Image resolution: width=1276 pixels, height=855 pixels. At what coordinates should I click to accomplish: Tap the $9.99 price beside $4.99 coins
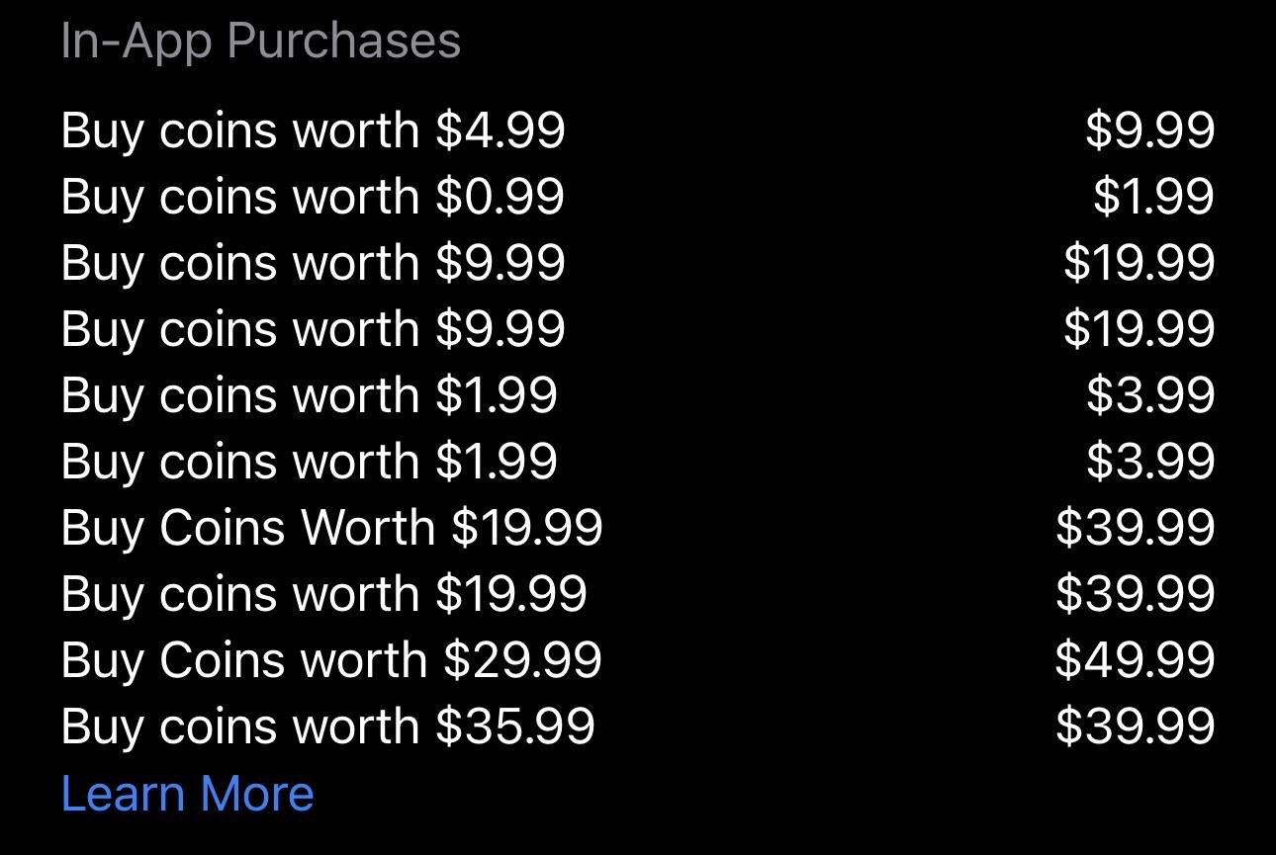pos(1149,131)
